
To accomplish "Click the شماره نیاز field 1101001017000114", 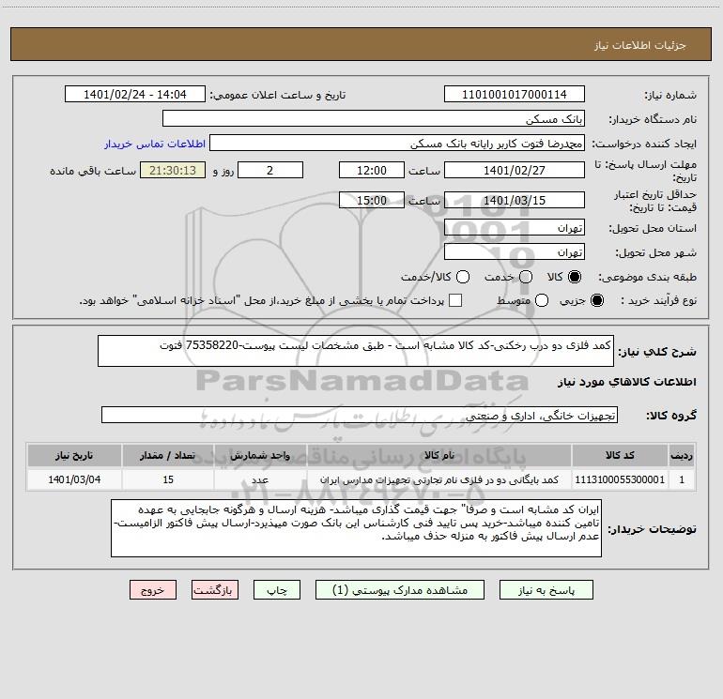I will tap(515, 94).
